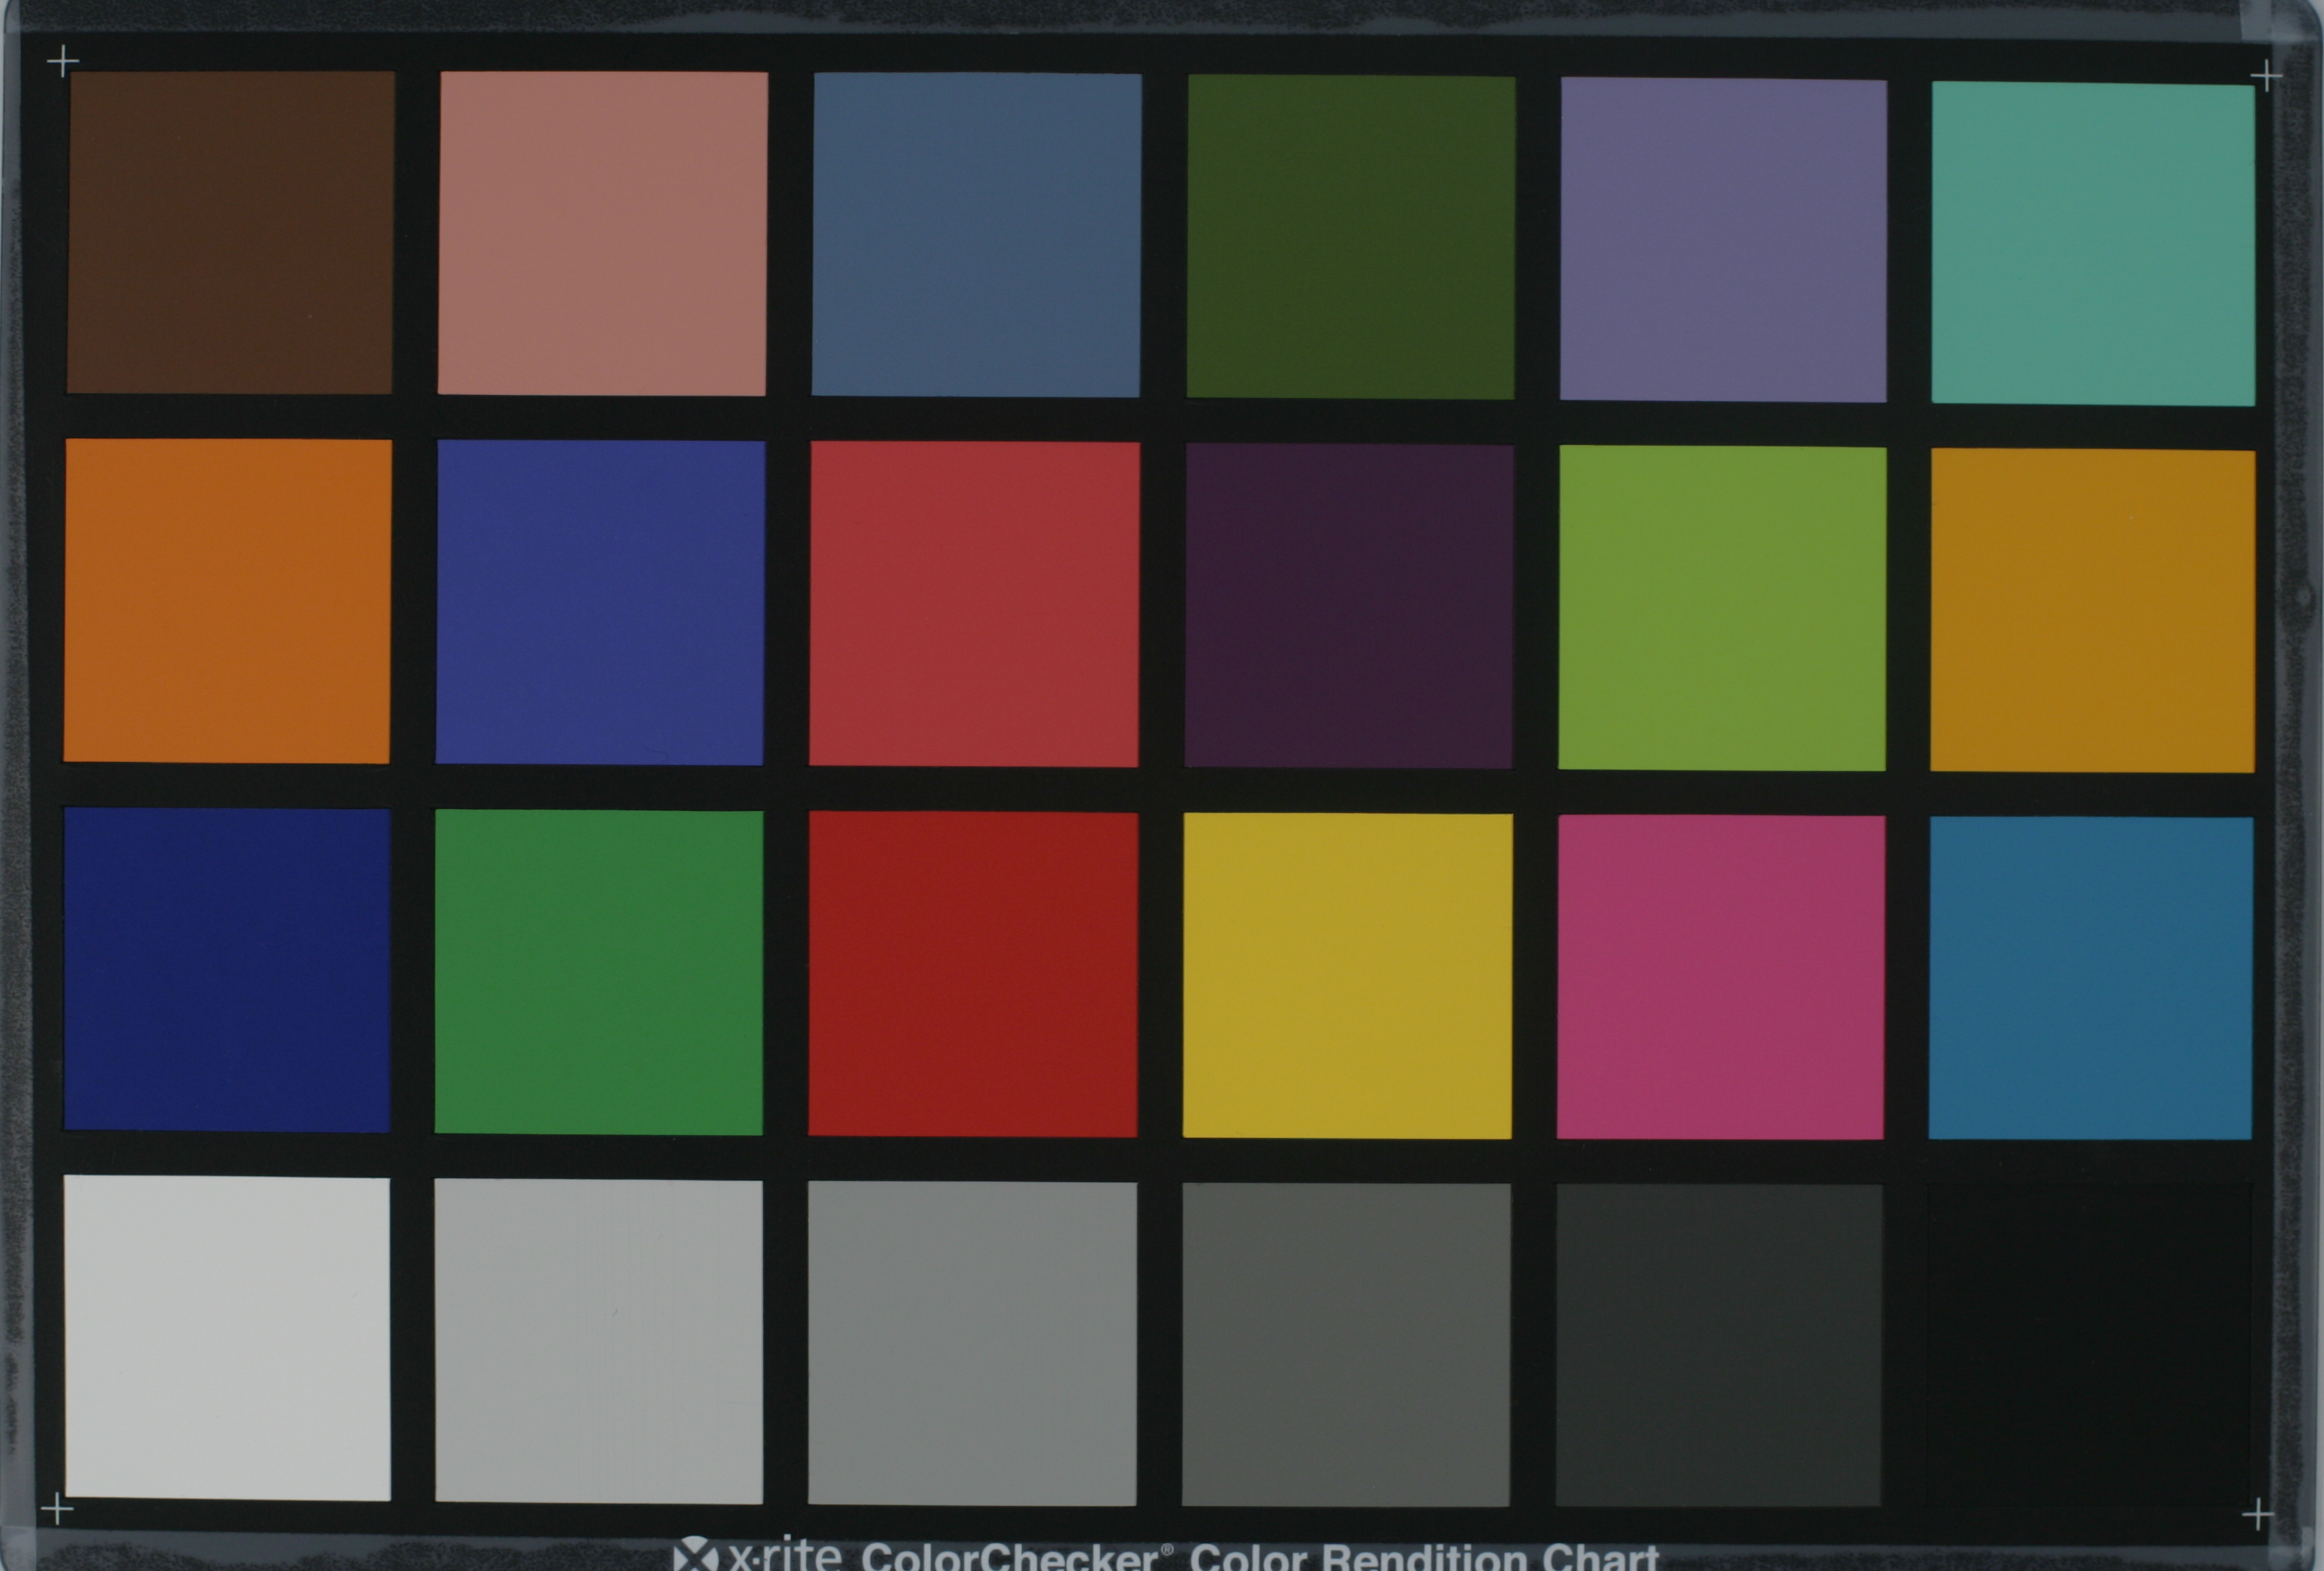This screenshot has width=2324, height=1571.
Task: Click the bluish-green teal swatch
Action: click(2093, 244)
